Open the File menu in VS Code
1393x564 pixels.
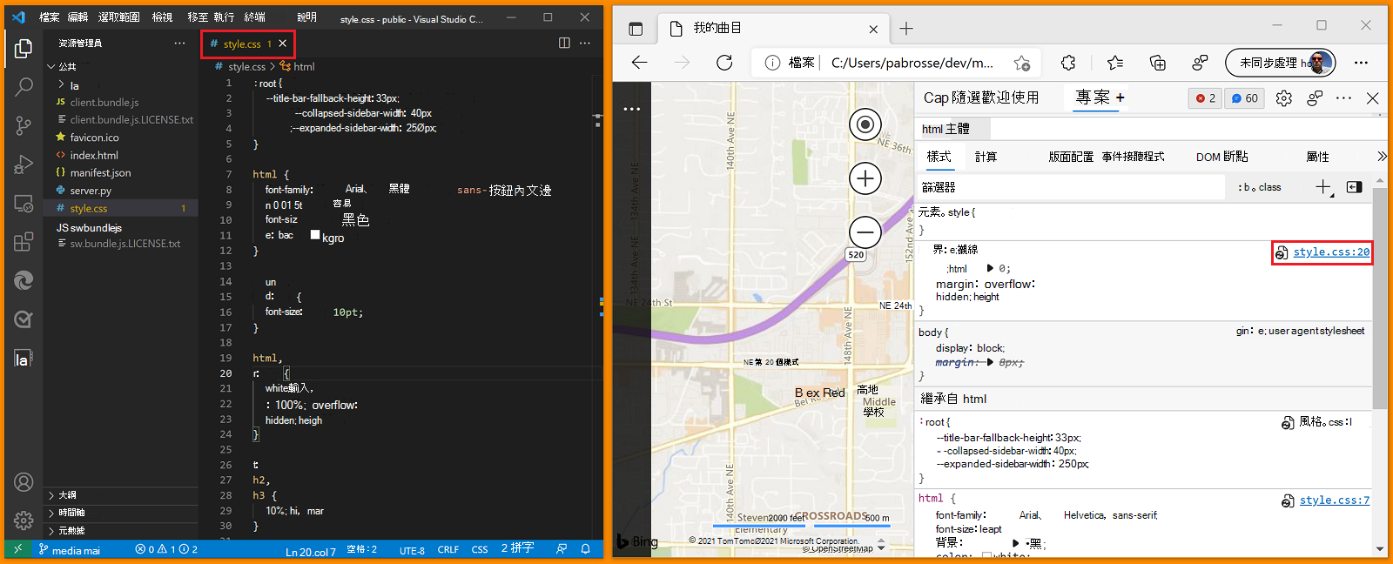point(50,17)
